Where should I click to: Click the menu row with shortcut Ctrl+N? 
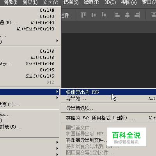pos(30,10)
